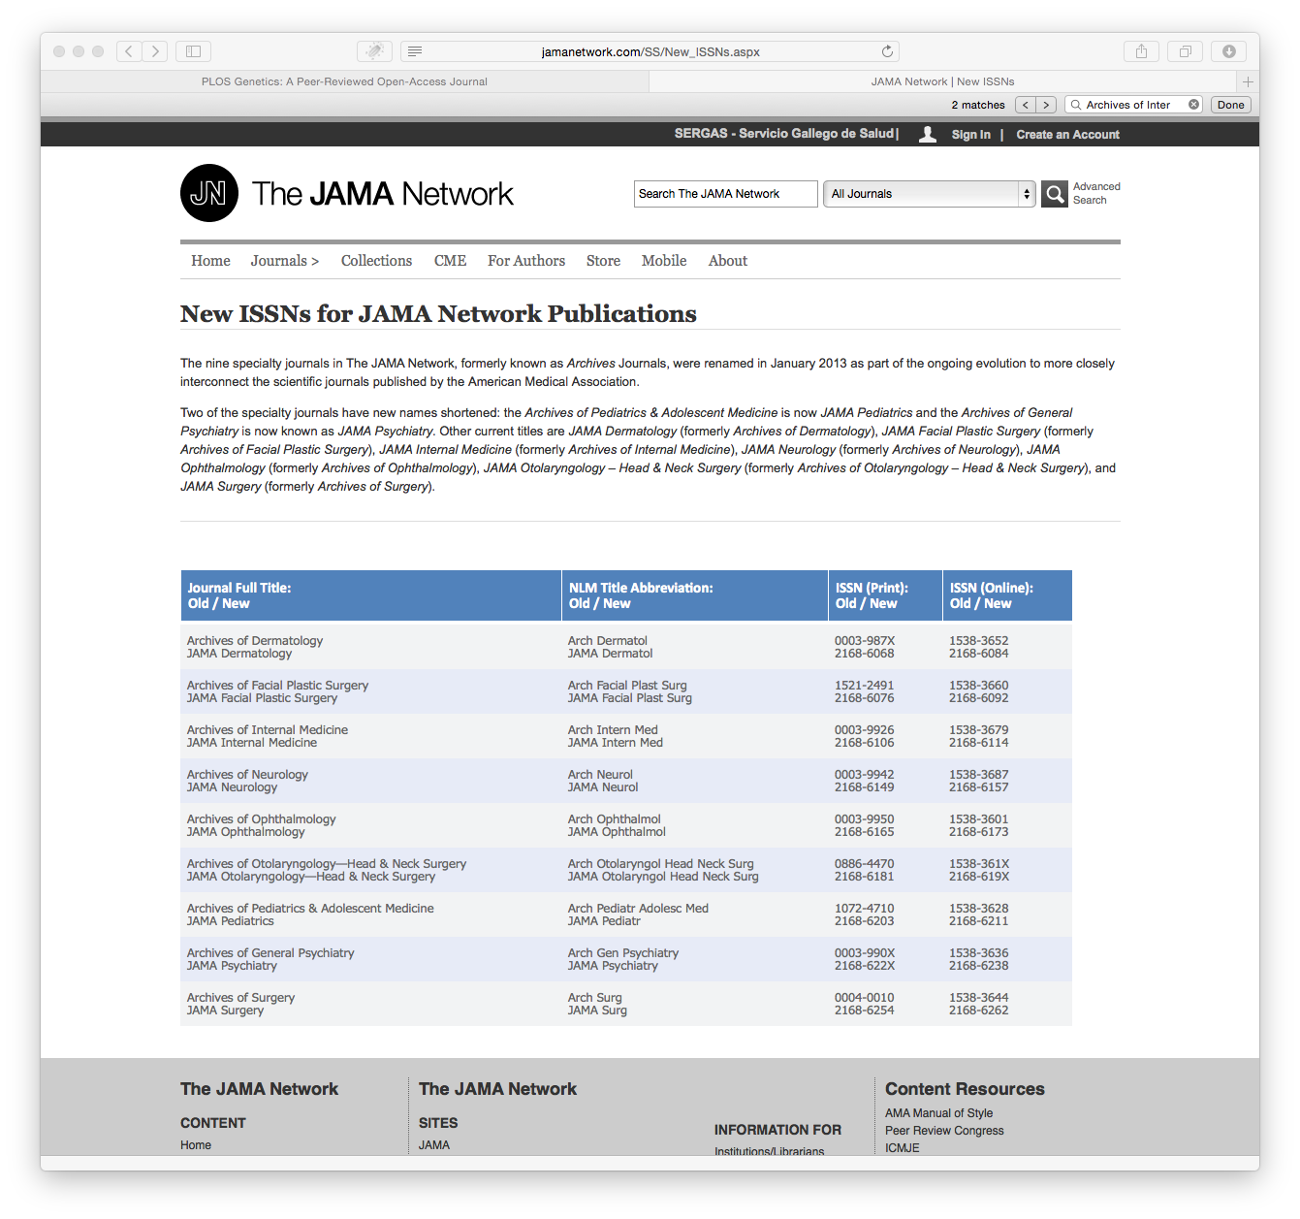
Task: Click the 'ISSN (Online)' column header
Action: coord(1007,595)
